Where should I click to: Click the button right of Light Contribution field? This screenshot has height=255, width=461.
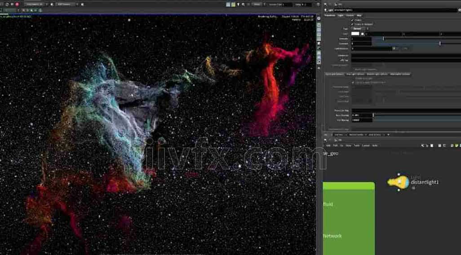(x=396, y=49)
